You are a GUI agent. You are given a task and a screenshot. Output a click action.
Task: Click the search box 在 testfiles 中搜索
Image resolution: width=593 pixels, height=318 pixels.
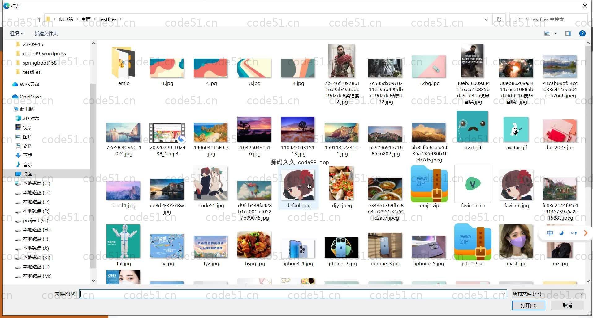[x=548, y=19]
